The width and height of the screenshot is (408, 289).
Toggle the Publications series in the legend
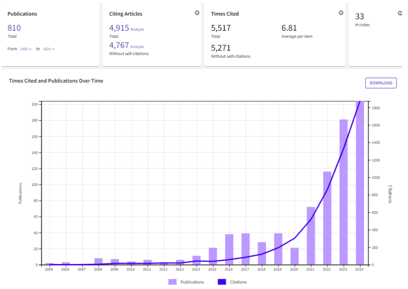click(x=186, y=282)
